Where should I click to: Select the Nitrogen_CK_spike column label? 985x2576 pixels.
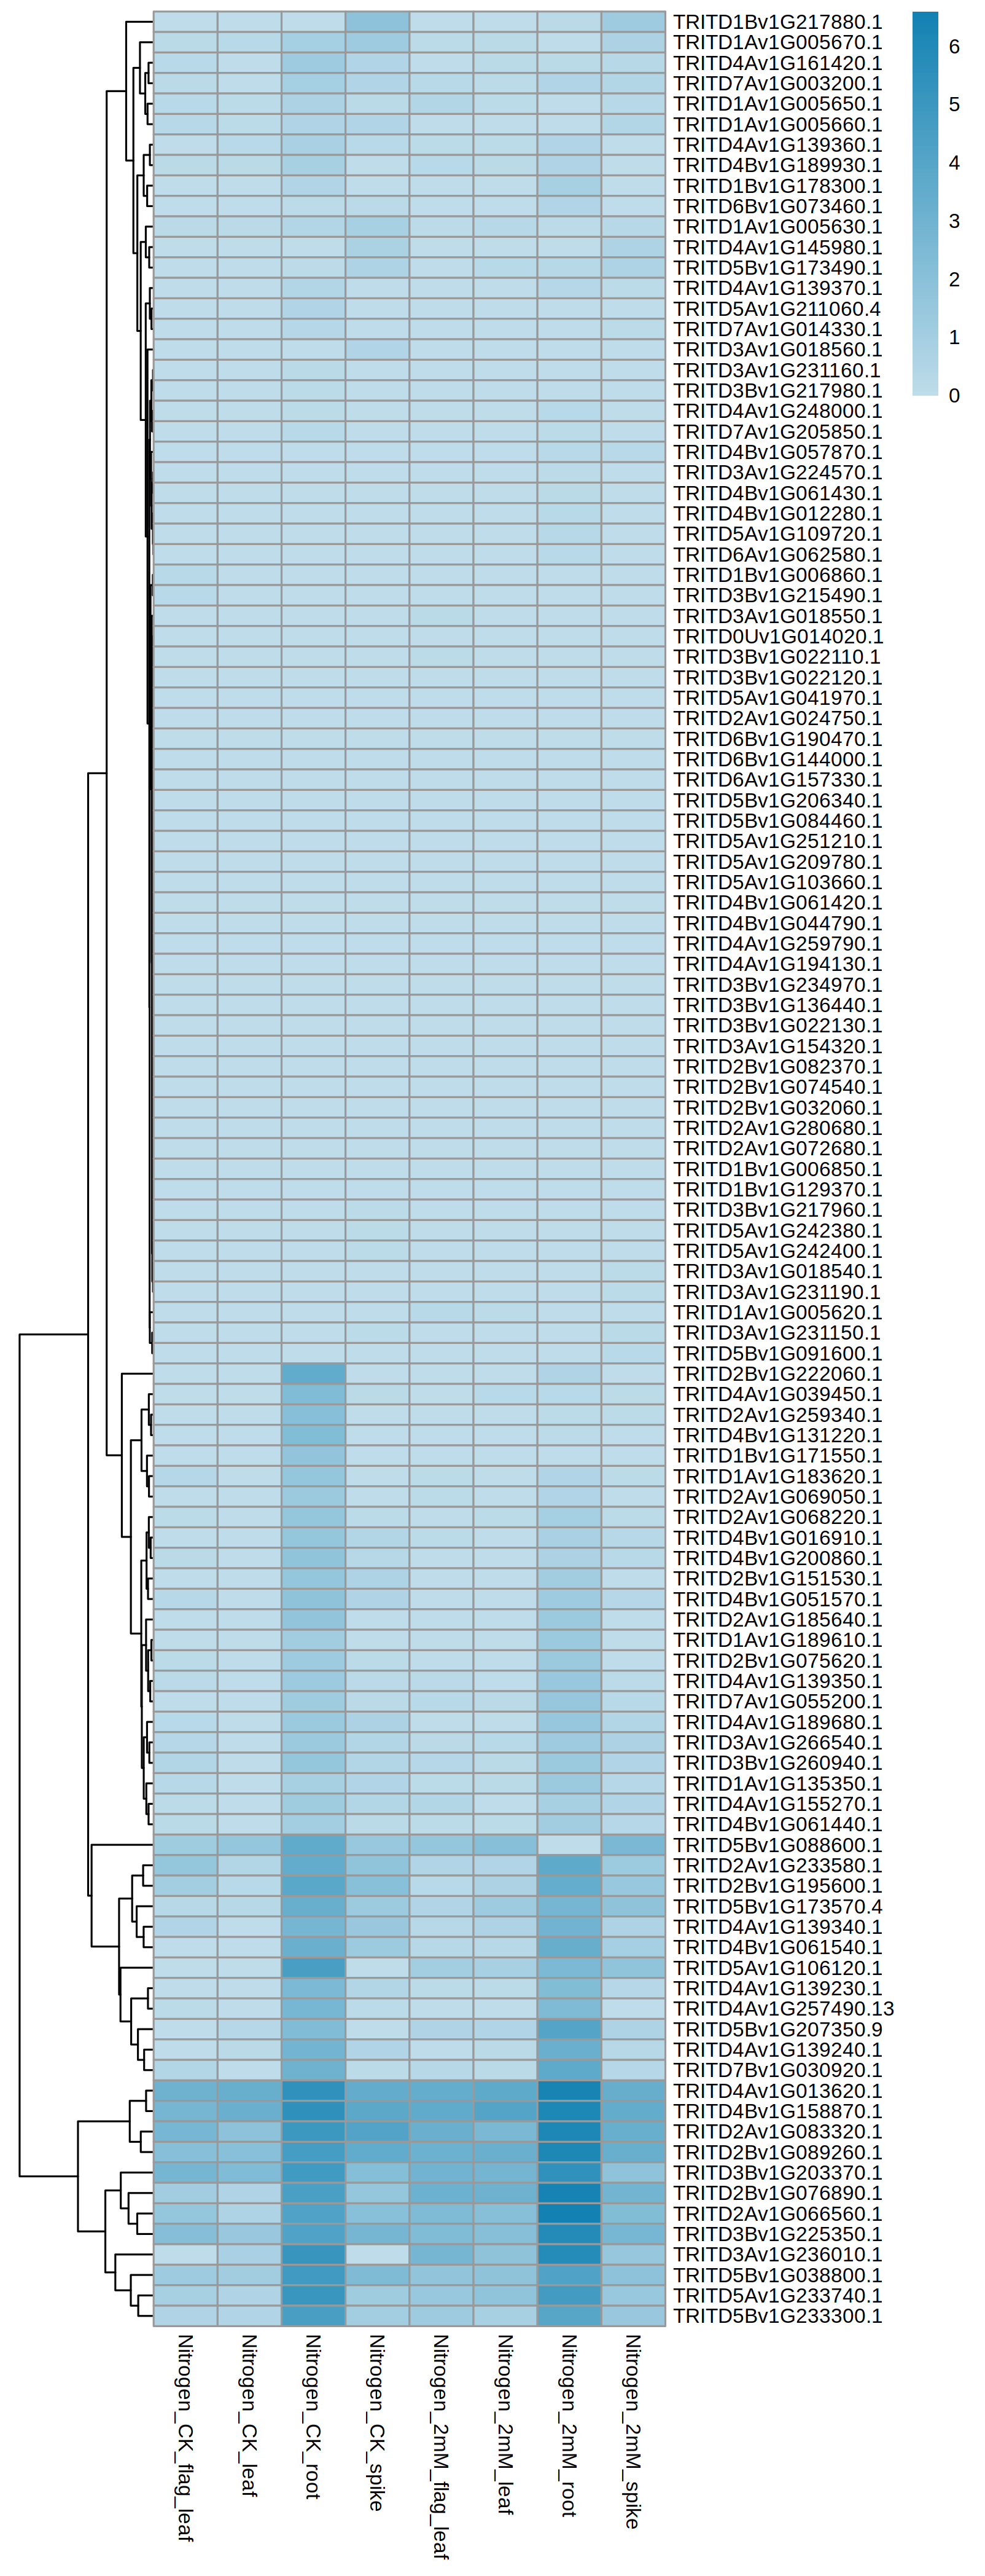coord(376,2422)
